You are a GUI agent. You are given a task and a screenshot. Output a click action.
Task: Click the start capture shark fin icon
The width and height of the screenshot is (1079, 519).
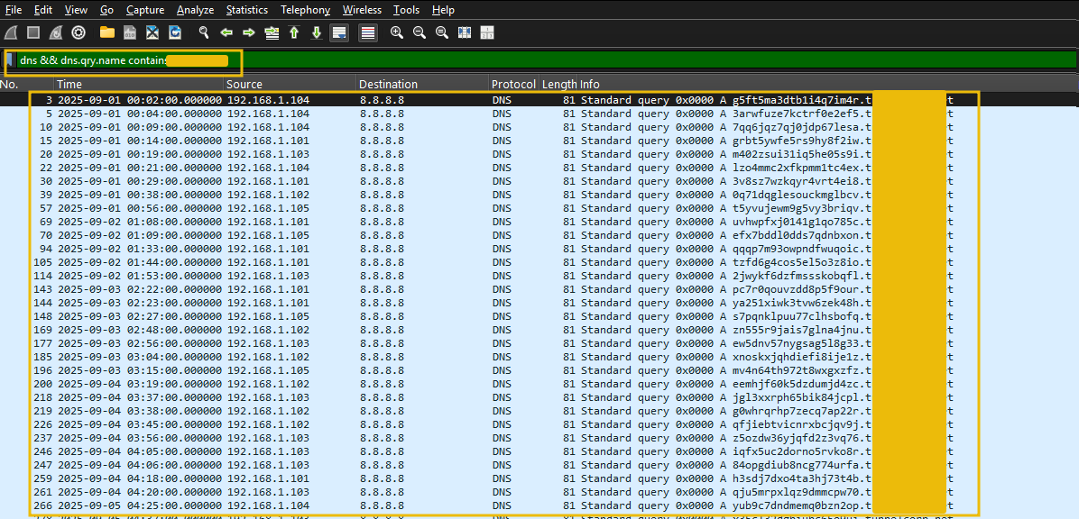(x=11, y=32)
